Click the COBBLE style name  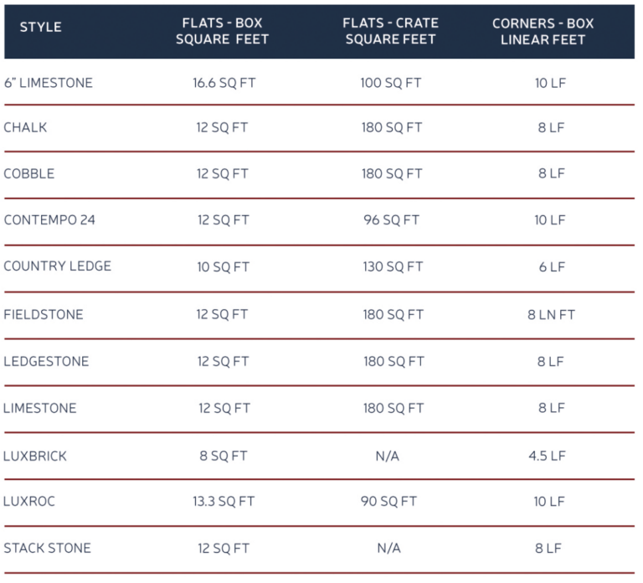pyautogui.click(x=29, y=174)
